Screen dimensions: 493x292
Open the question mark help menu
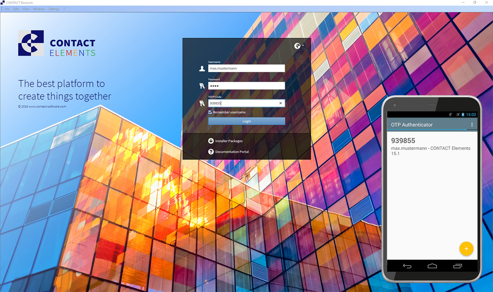click(64, 9)
